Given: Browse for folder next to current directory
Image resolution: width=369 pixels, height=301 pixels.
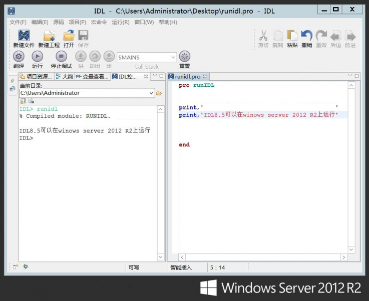Looking at the screenshot, I should coord(159,93).
